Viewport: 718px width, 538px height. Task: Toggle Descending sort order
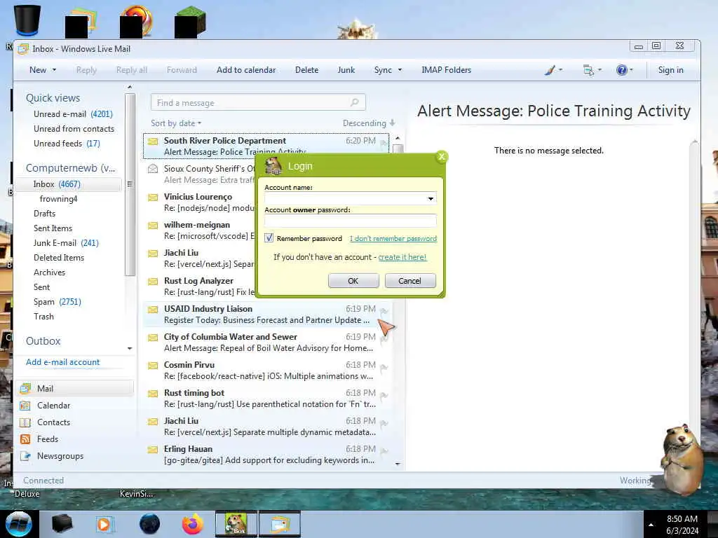[x=369, y=123]
